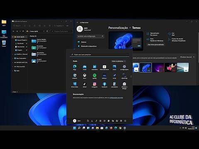199x149 pixels.
Task: Go to Personalização breadcrumb
Action: click(x=118, y=28)
